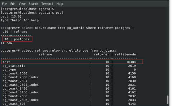The height and width of the screenshot is (106, 172).
Task: Open the File menu
Action: click(x=4, y=4)
